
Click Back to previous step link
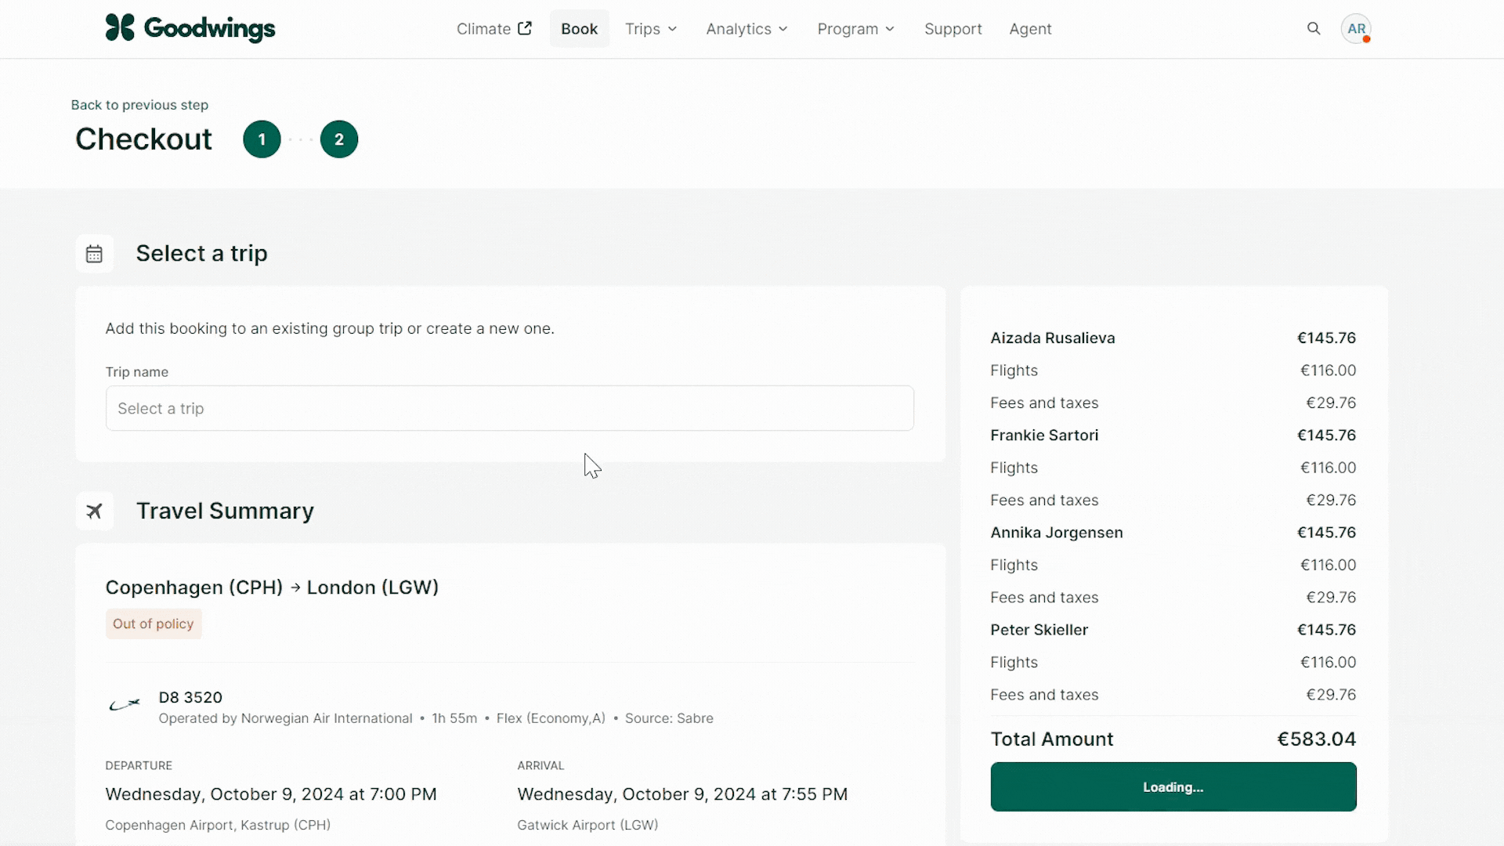pyautogui.click(x=139, y=104)
